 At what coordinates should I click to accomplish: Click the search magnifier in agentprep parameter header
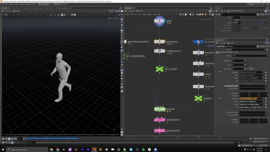pyautogui.click(x=263, y=46)
